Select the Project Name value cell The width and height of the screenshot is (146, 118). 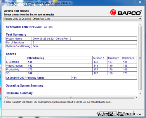point(84,39)
